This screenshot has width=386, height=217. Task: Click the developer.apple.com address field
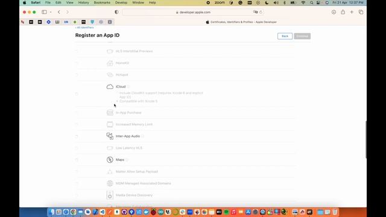click(x=193, y=12)
